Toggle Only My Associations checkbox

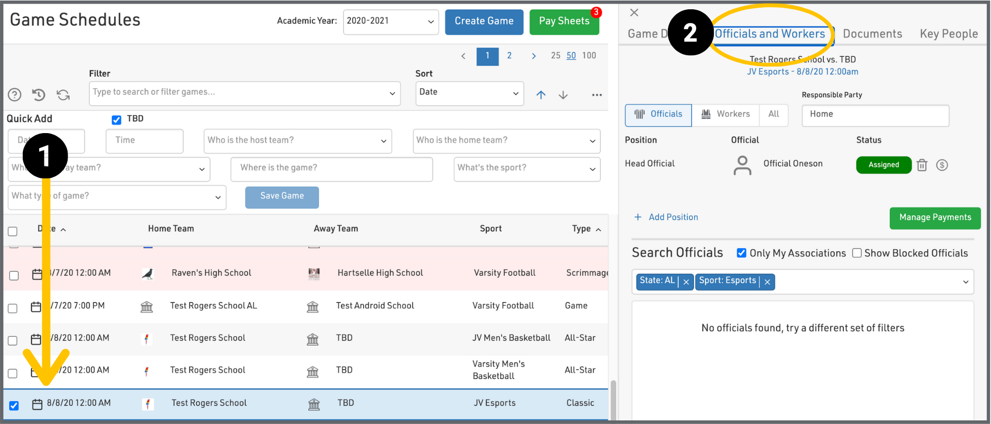[x=742, y=253]
